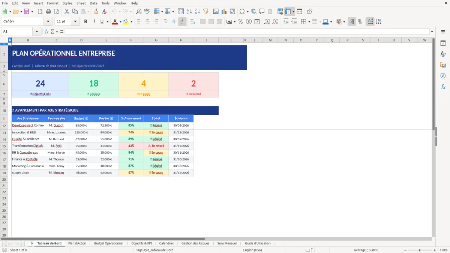Open the Functions panel in the sidebar
Viewport: 450px width, 253px height.
click(443, 87)
